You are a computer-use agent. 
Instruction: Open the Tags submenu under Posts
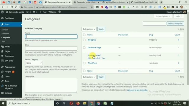click(3, 41)
